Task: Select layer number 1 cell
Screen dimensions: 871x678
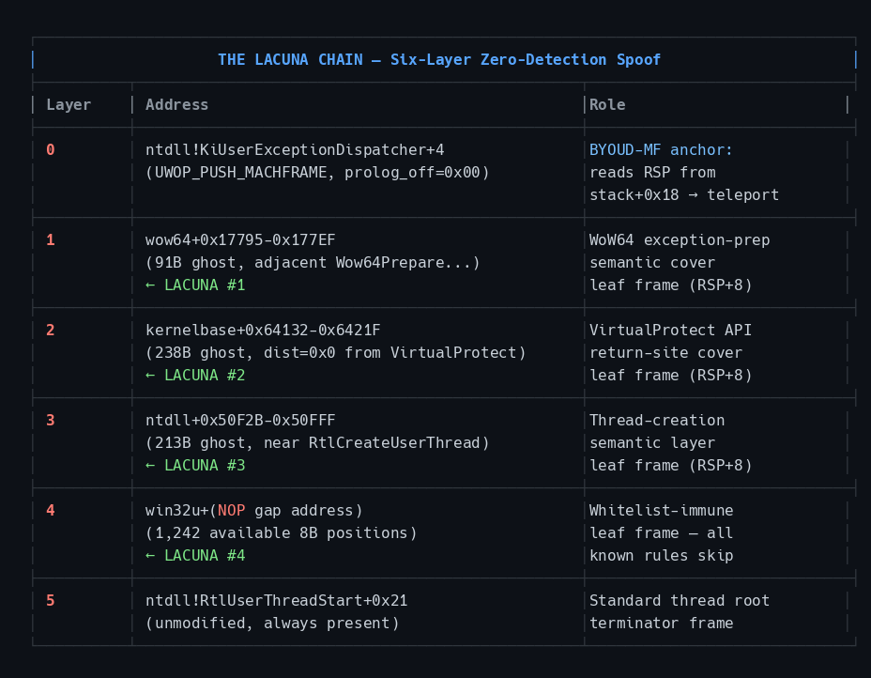Action: 51,240
